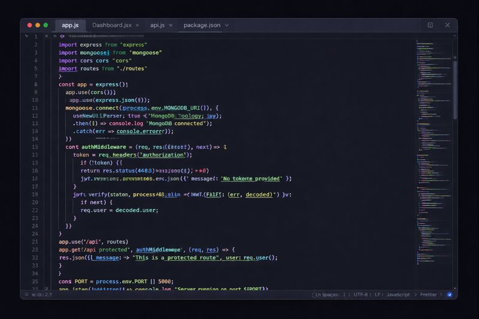Click the yellow minimize traffic light

[x=38, y=25]
